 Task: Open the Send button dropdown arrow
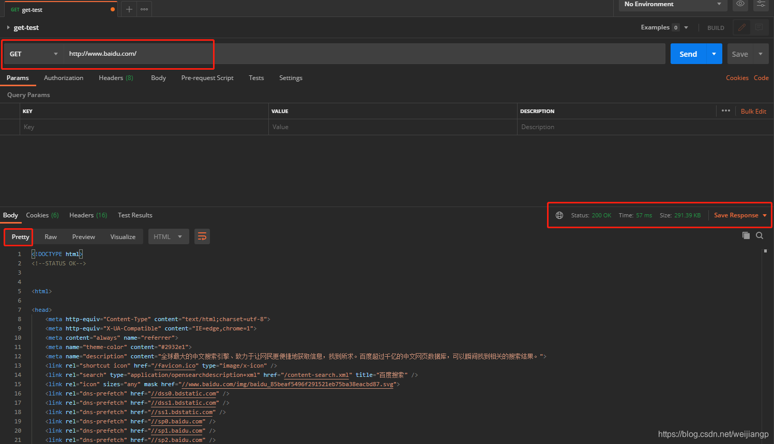point(714,54)
